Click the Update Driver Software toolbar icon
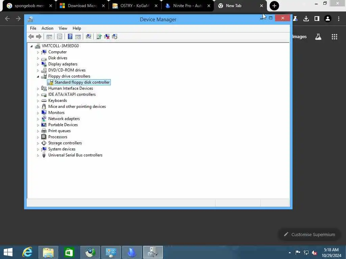Screen dimensions: 346x259 click(x=99, y=36)
